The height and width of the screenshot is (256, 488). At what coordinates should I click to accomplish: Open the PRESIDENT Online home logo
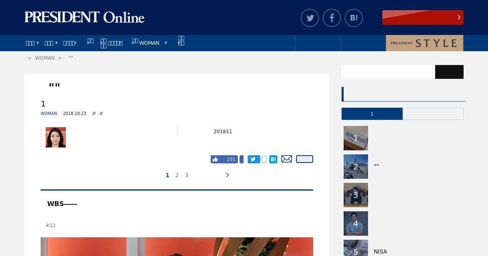85,17
